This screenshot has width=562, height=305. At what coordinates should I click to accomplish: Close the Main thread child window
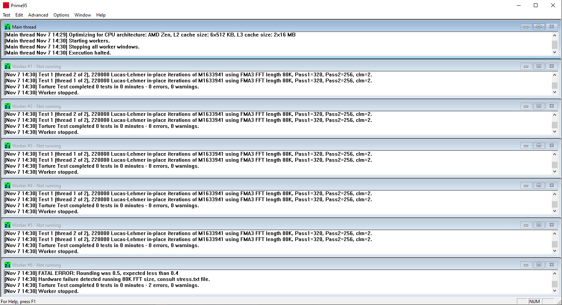pyautogui.click(x=551, y=27)
